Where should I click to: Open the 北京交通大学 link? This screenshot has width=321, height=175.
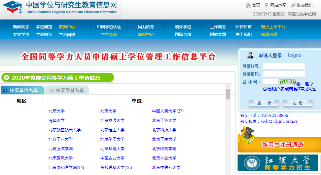112,120
